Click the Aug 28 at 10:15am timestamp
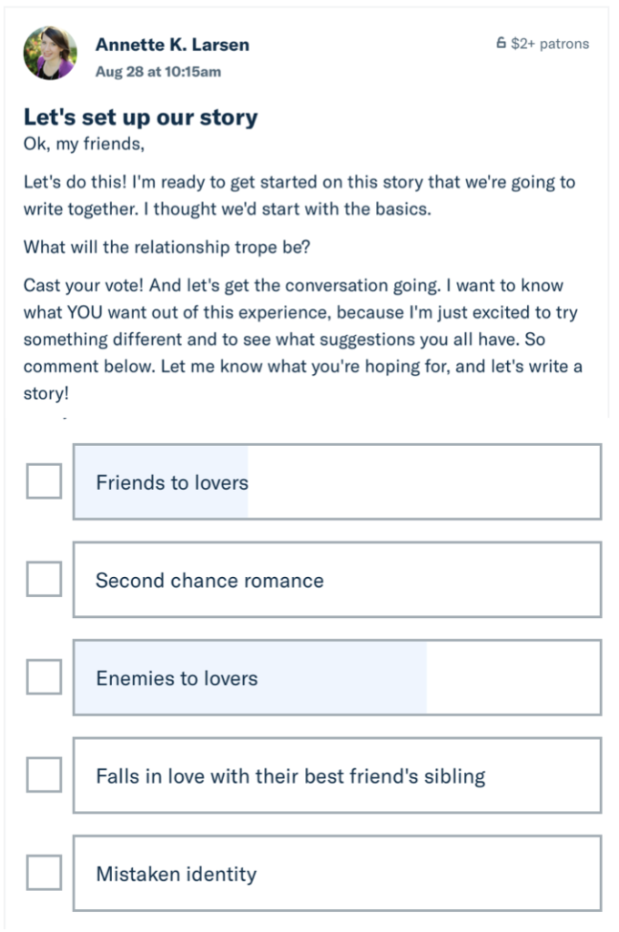Screen dimensions: 619x932 [x=158, y=72]
